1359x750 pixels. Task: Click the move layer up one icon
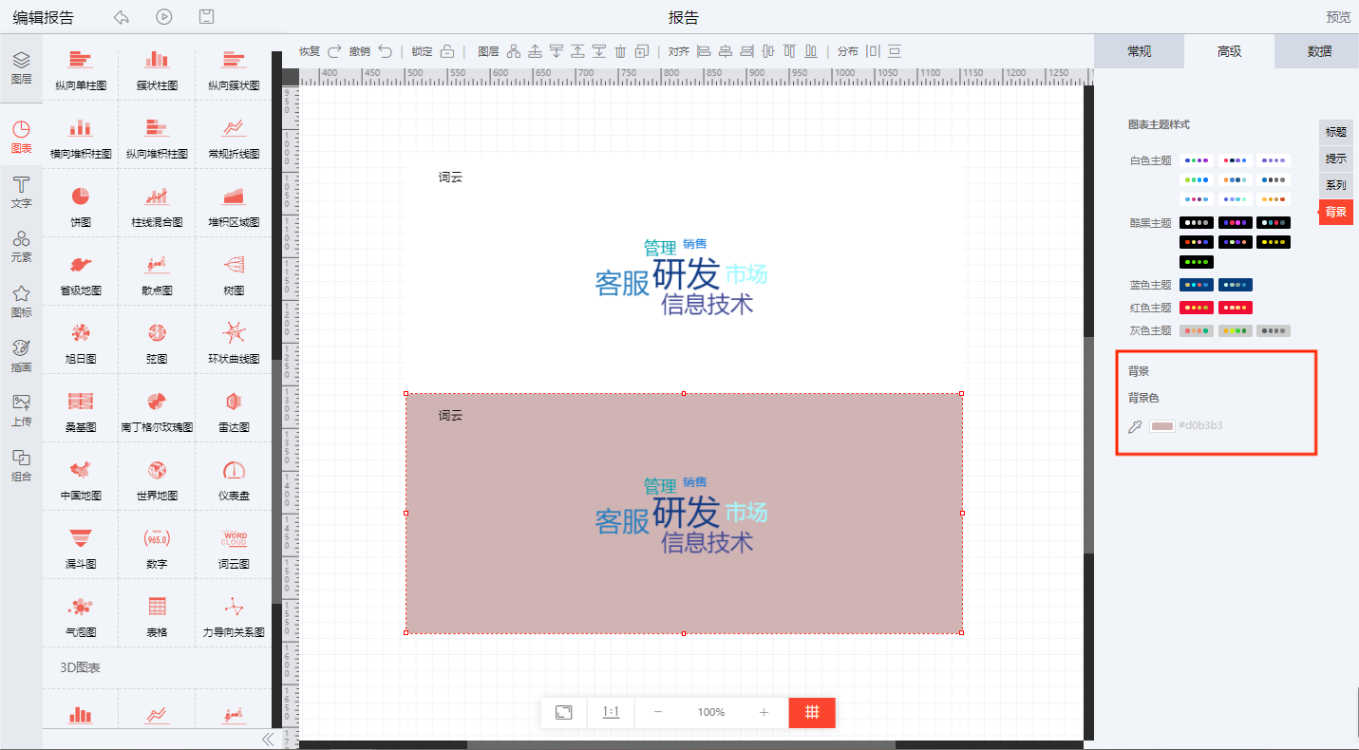(x=536, y=51)
